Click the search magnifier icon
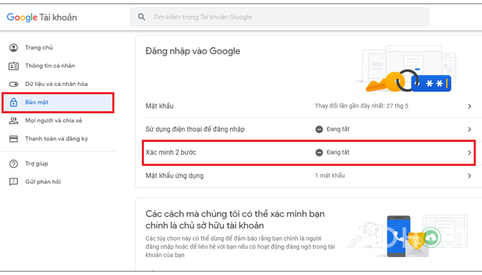The width and height of the screenshot is (482, 275). coord(141,17)
